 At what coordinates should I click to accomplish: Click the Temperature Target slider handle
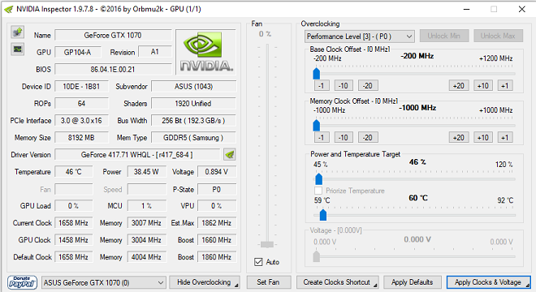click(x=323, y=215)
